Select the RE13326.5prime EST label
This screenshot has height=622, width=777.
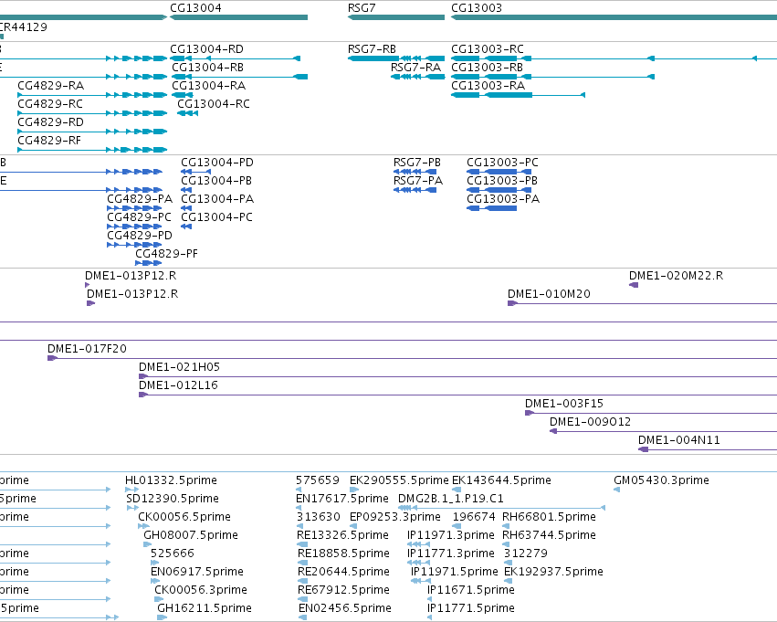click(x=343, y=536)
